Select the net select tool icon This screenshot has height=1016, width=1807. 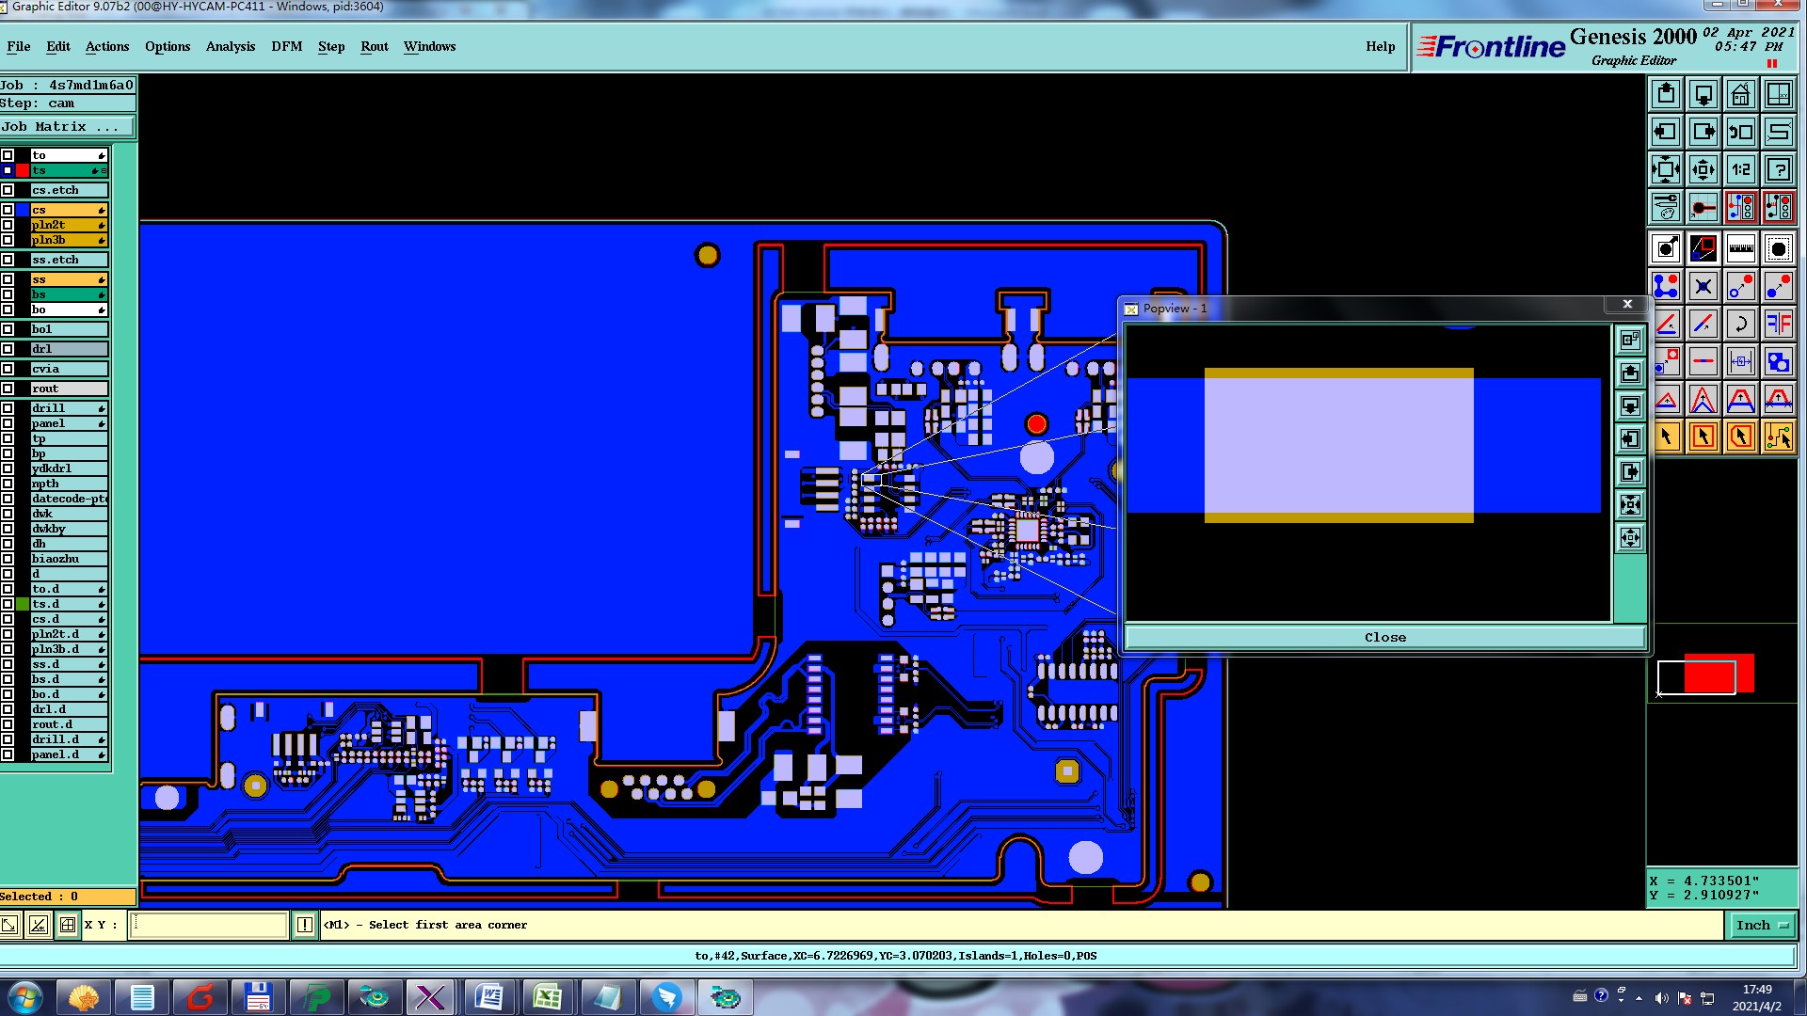click(x=1779, y=437)
